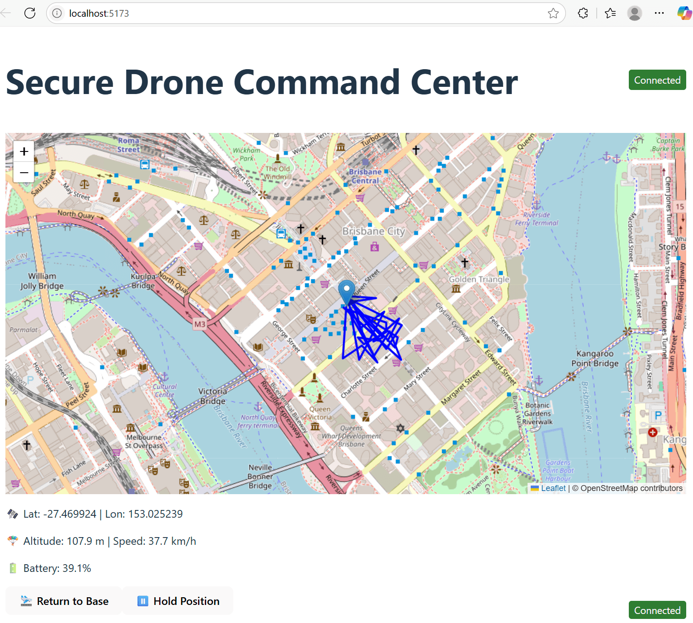The image size is (693, 623).
Task: Open the browser profile avatar
Action: (x=634, y=14)
